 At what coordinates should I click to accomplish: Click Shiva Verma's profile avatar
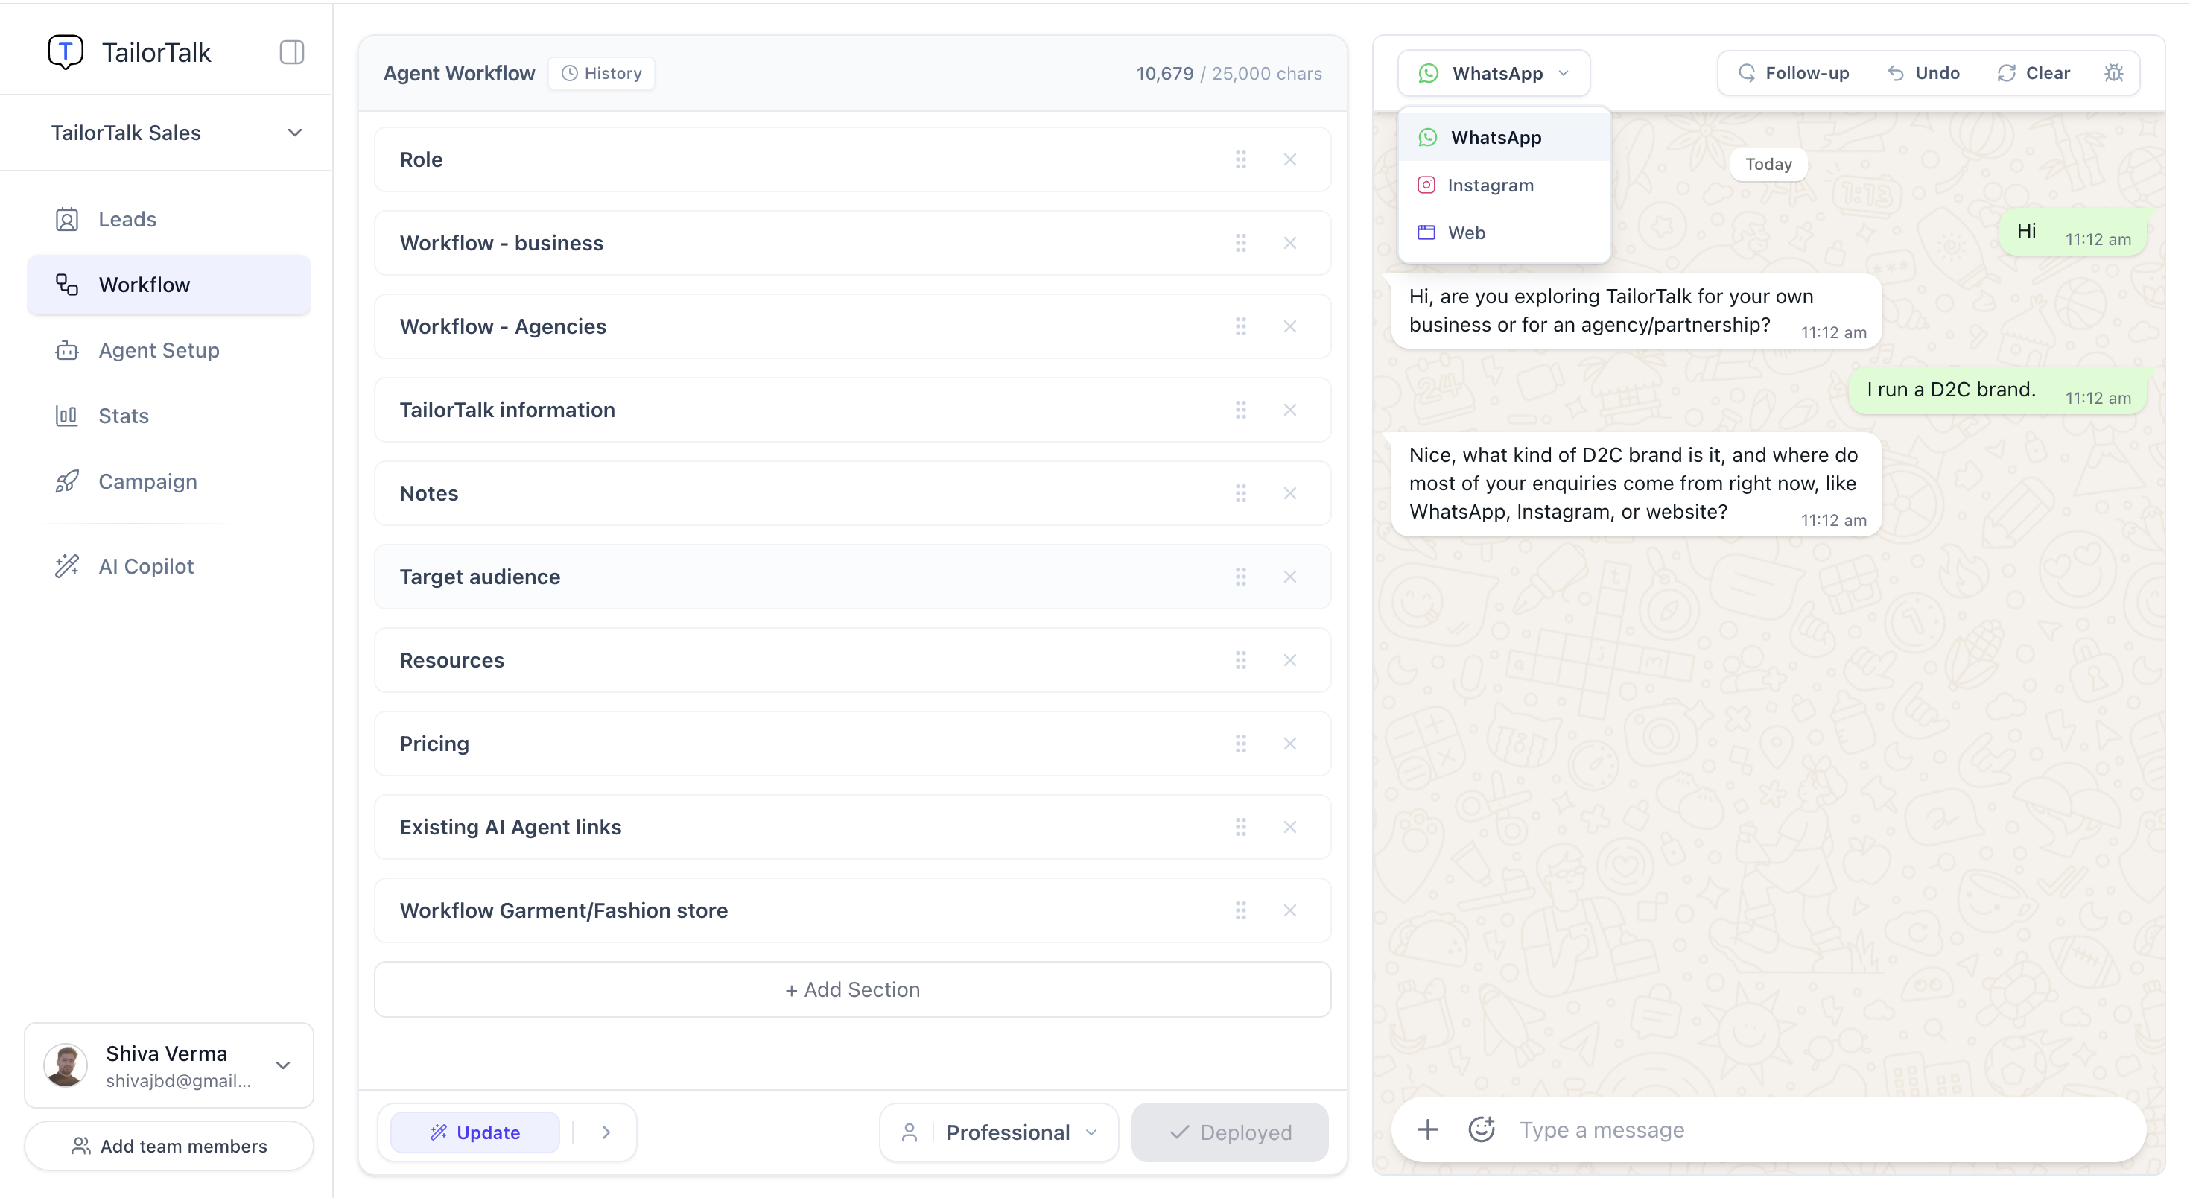[x=66, y=1065]
